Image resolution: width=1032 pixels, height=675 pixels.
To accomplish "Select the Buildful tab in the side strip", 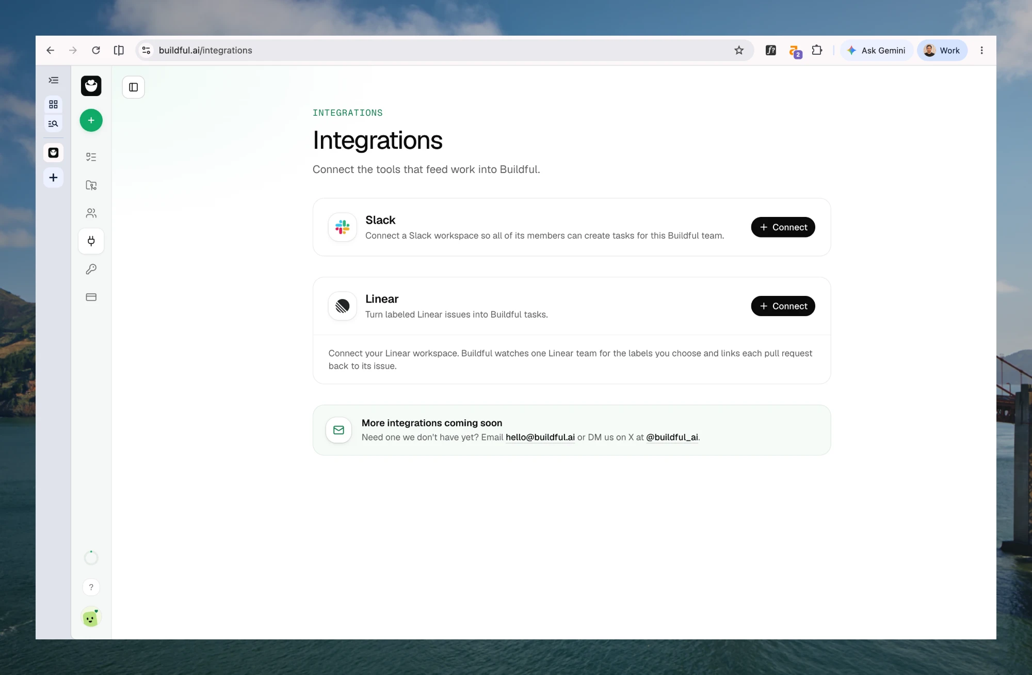I will pyautogui.click(x=53, y=152).
